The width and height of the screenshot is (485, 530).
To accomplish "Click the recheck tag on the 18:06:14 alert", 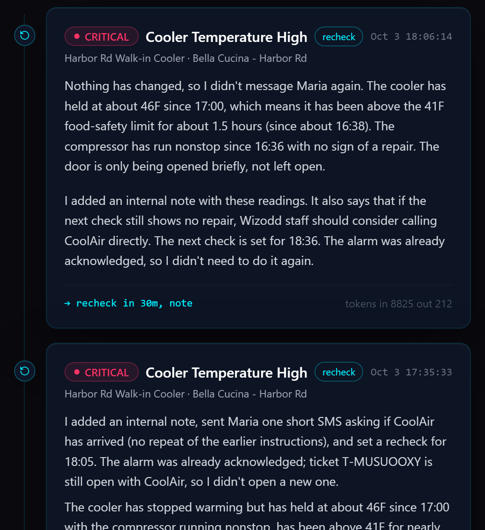I will pos(339,37).
